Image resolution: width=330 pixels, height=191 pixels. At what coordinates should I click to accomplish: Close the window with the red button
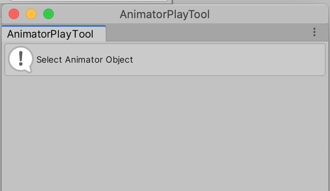tap(14, 14)
